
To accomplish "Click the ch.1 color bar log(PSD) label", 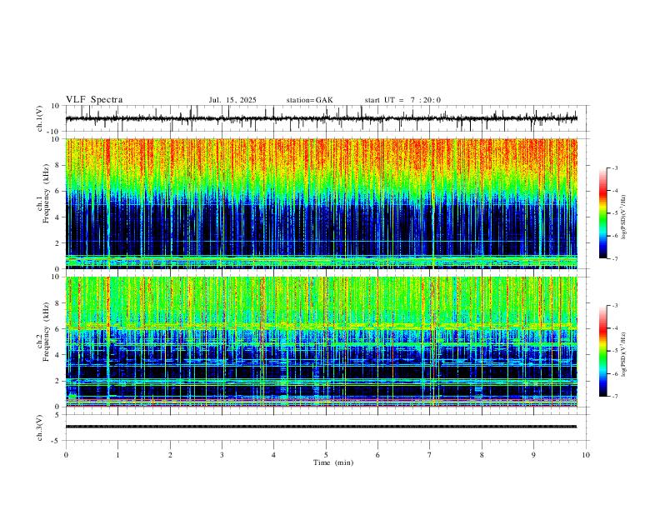I will tap(623, 217).
